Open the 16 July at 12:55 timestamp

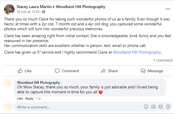click(x=28, y=12)
